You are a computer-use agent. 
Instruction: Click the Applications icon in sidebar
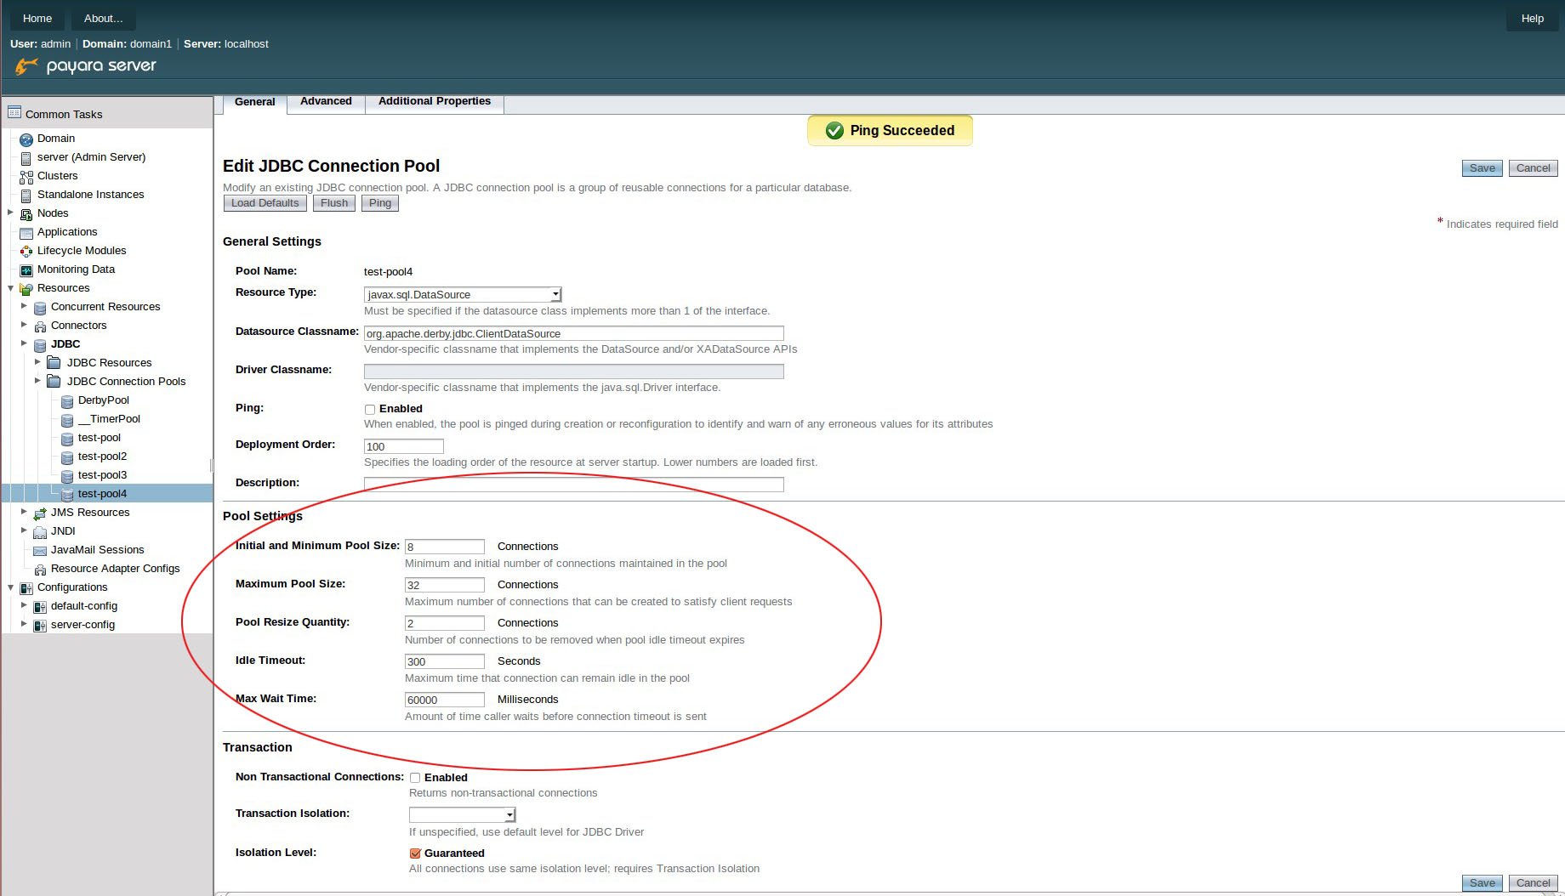[x=26, y=233]
